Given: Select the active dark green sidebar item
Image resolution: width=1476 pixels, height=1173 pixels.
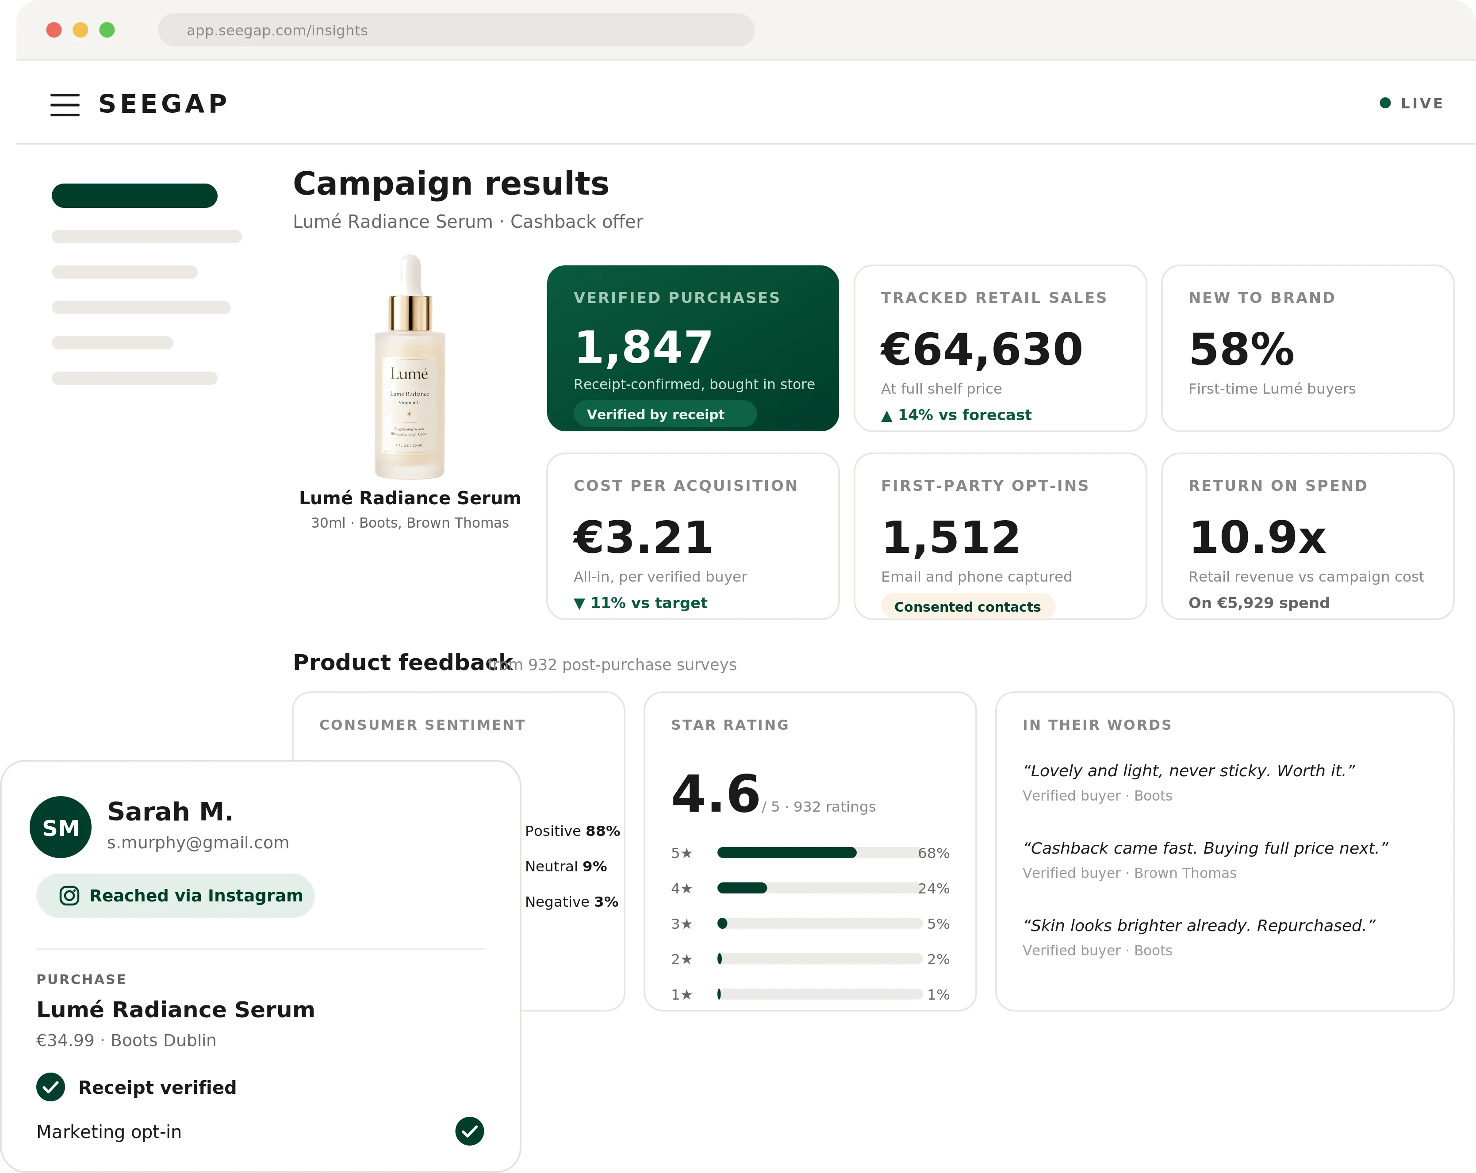Looking at the screenshot, I should pyautogui.click(x=135, y=195).
